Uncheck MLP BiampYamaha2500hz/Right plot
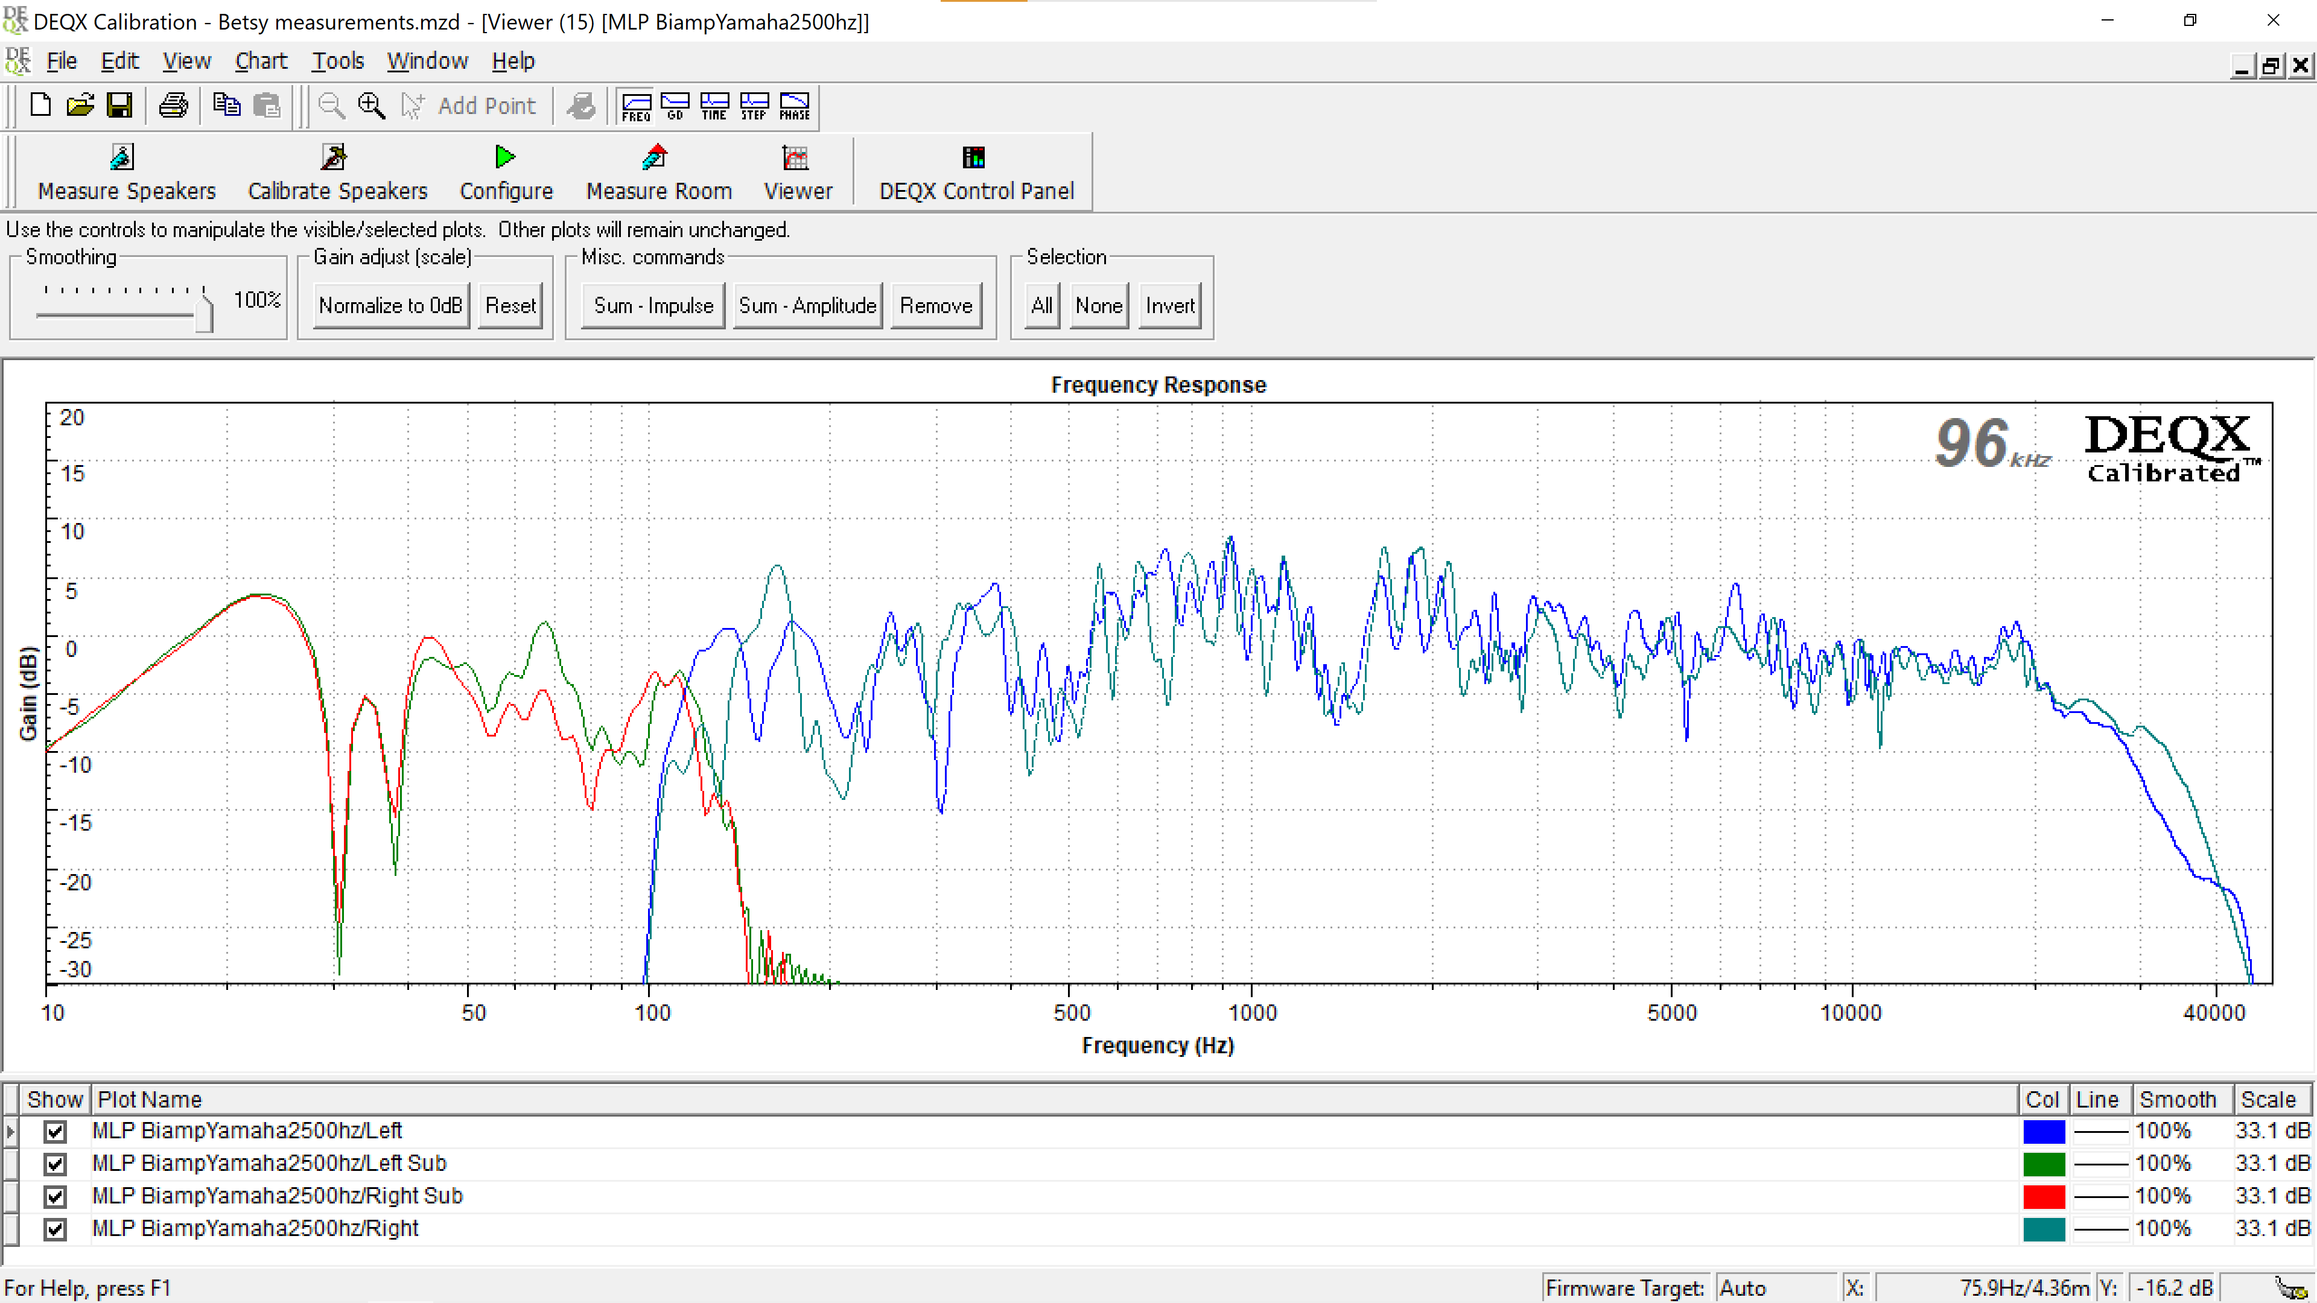 (x=55, y=1228)
